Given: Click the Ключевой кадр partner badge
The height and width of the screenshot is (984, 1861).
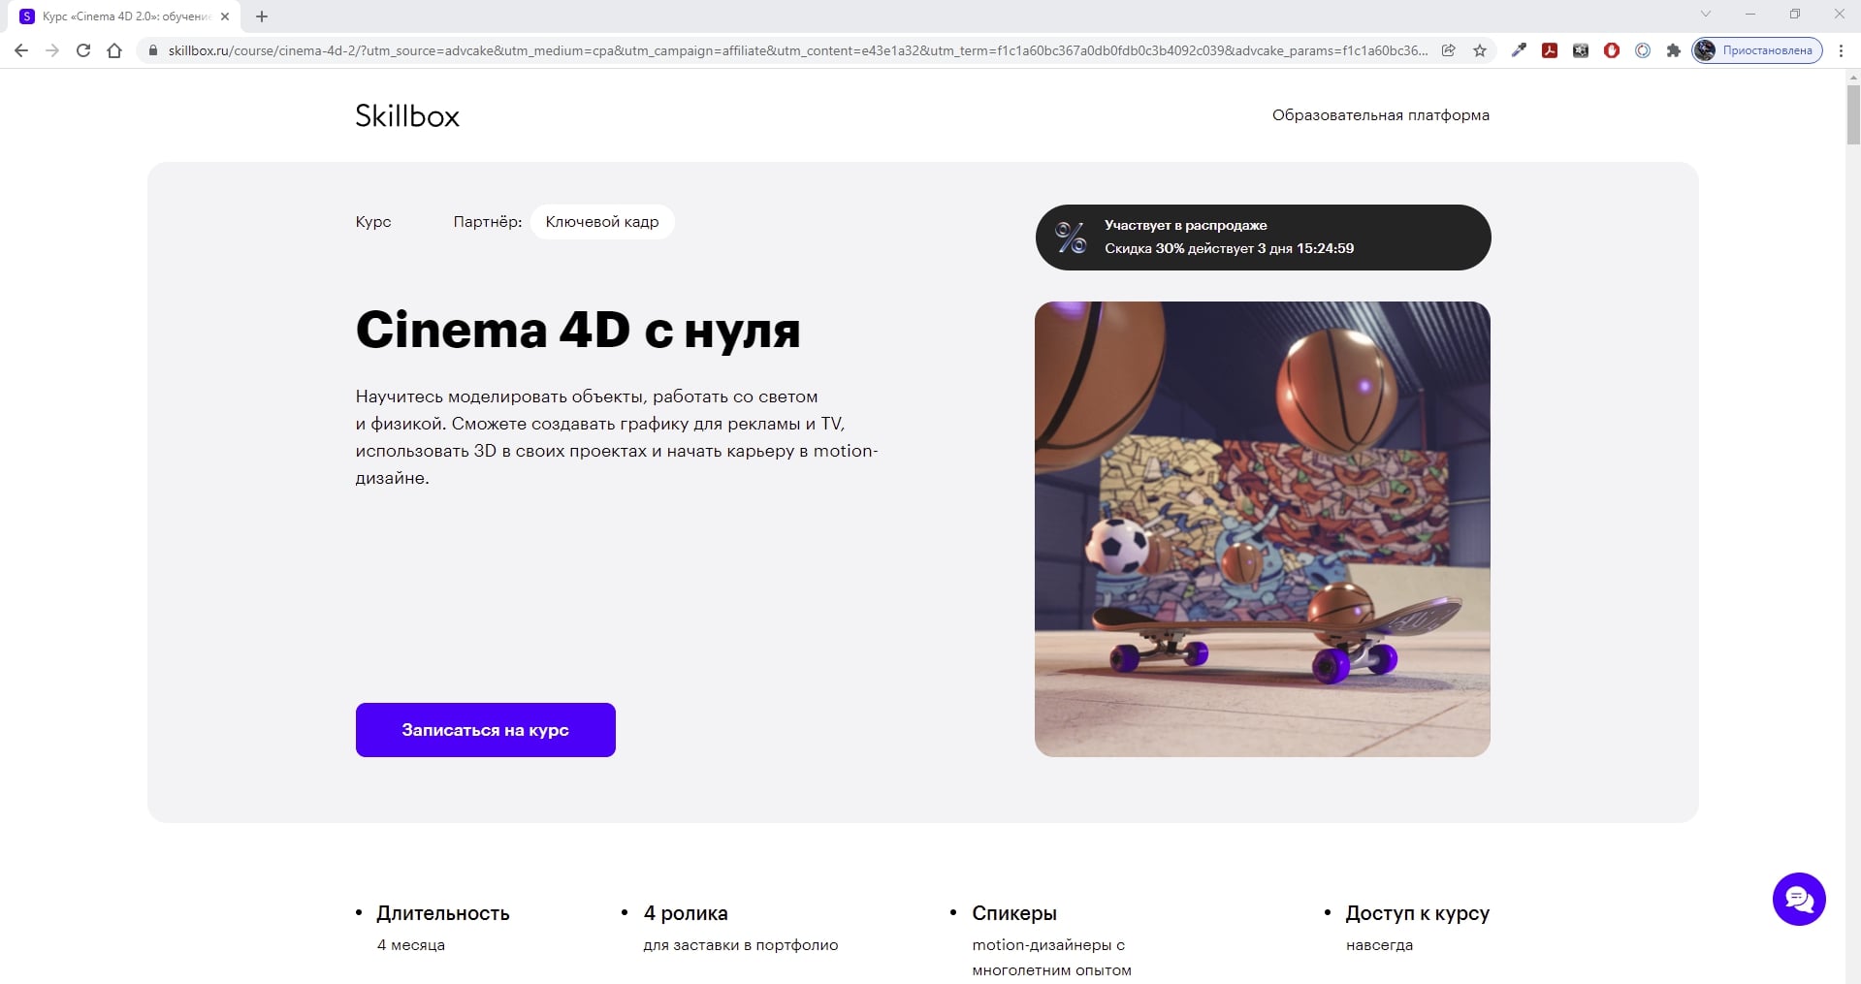Looking at the screenshot, I should pos(602,222).
